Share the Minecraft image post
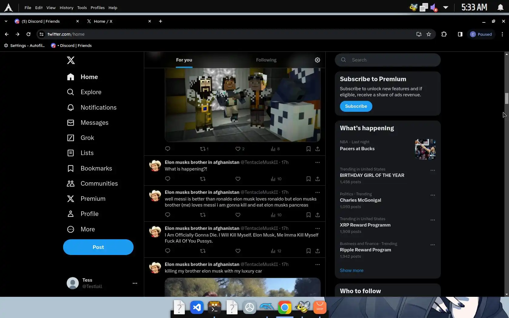509x318 pixels. point(318,149)
